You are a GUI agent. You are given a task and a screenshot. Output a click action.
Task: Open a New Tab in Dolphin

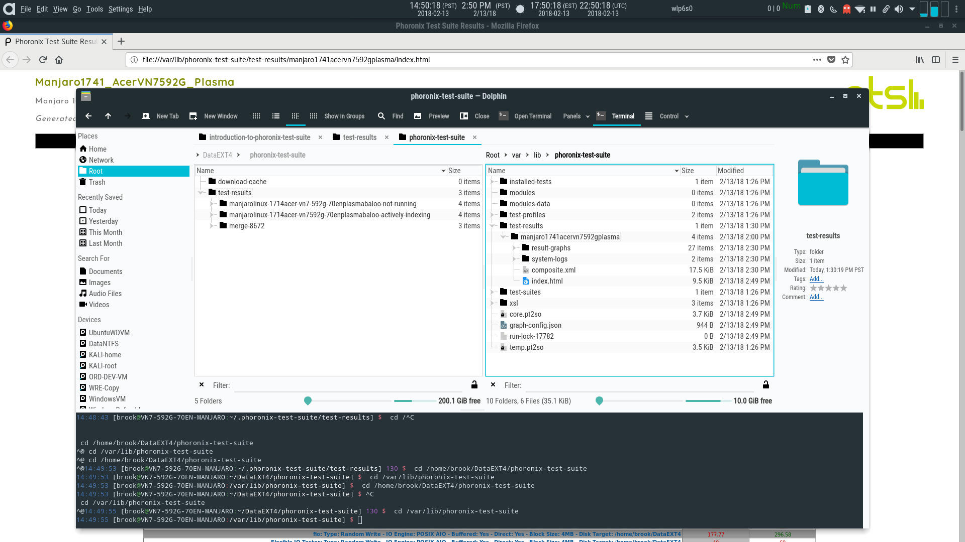pos(160,116)
